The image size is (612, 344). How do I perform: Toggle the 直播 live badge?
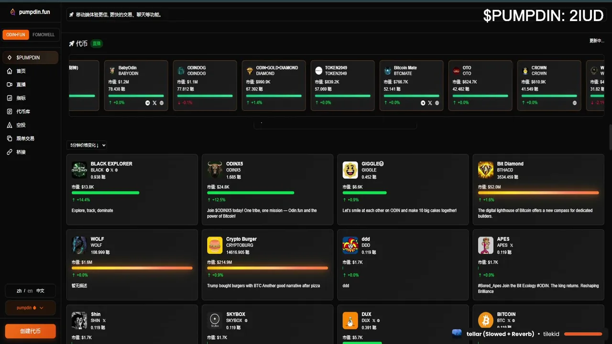[97, 43]
